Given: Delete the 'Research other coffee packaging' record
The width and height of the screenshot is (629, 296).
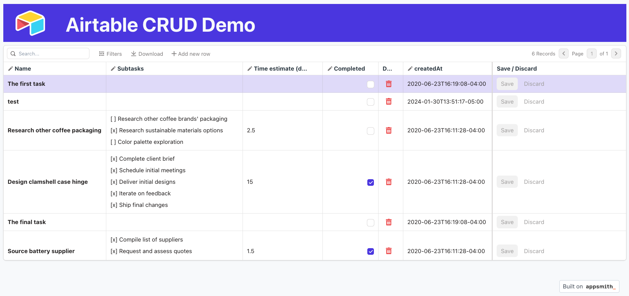Looking at the screenshot, I should [x=389, y=130].
